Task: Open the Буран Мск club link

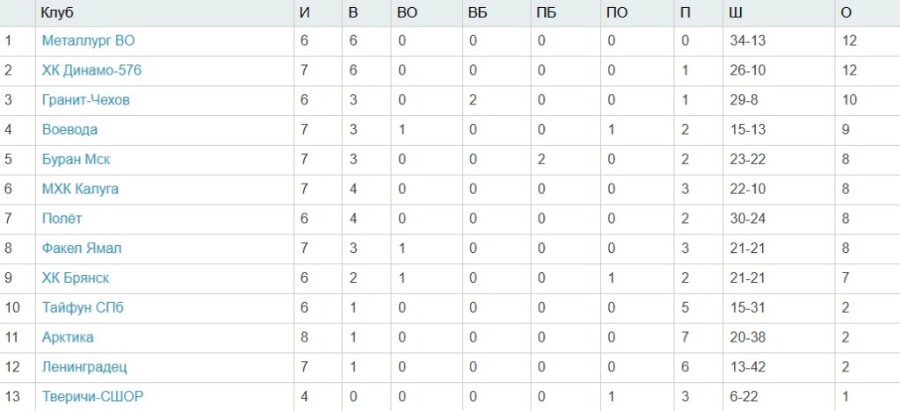Action: pos(76,160)
